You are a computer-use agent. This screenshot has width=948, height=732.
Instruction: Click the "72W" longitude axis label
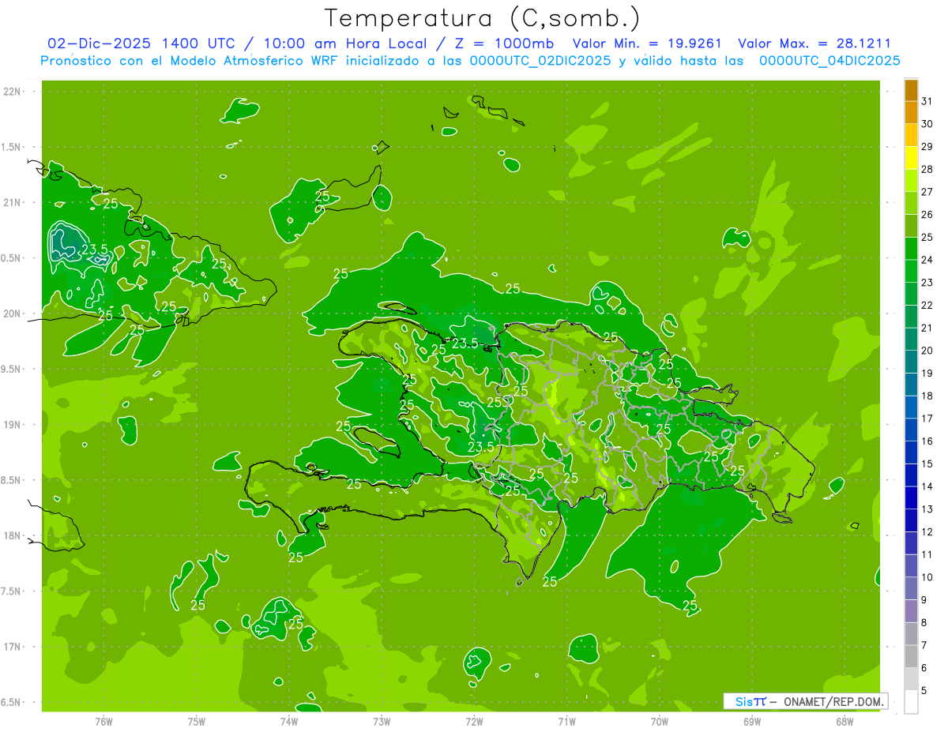[474, 722]
